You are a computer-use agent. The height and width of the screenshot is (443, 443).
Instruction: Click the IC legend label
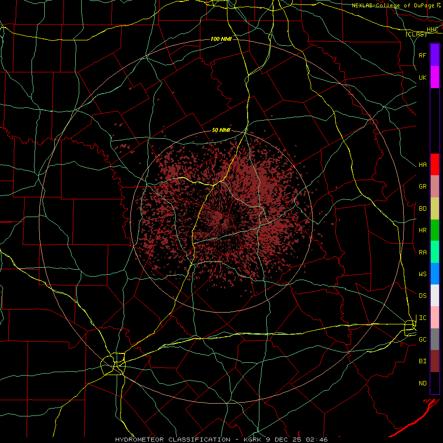422,317
